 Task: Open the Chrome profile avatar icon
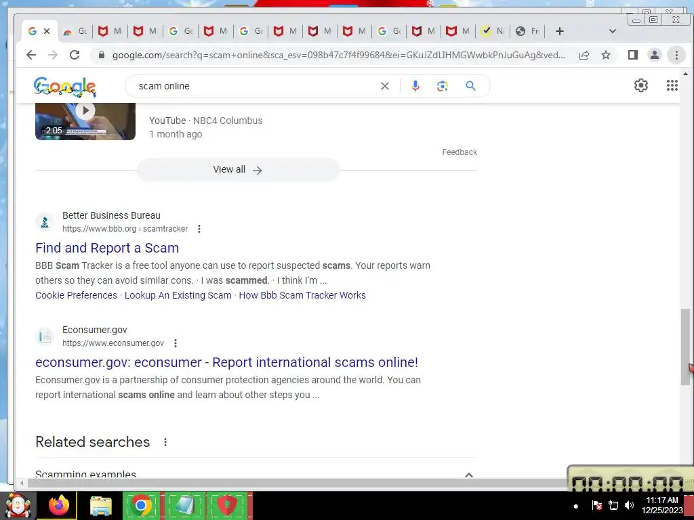[654, 55]
